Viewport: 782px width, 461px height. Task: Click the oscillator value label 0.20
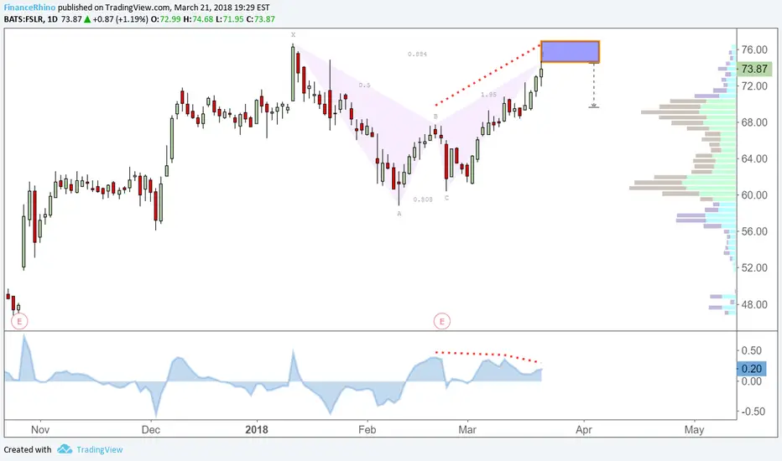(x=752, y=369)
